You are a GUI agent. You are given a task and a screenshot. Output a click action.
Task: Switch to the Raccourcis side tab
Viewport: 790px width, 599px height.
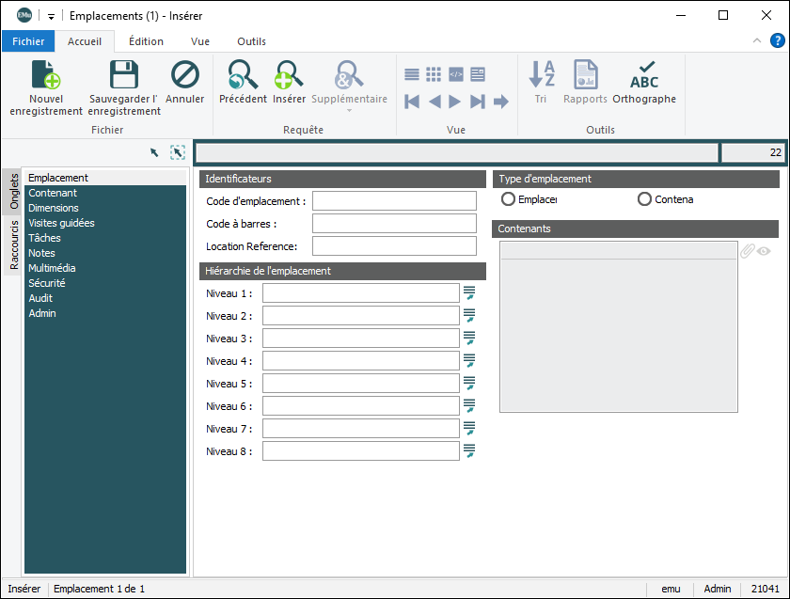[14, 245]
